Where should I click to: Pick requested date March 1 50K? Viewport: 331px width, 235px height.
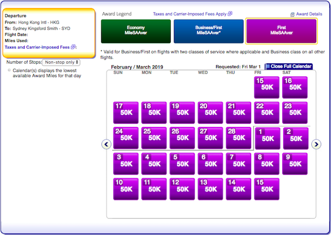point(268,138)
